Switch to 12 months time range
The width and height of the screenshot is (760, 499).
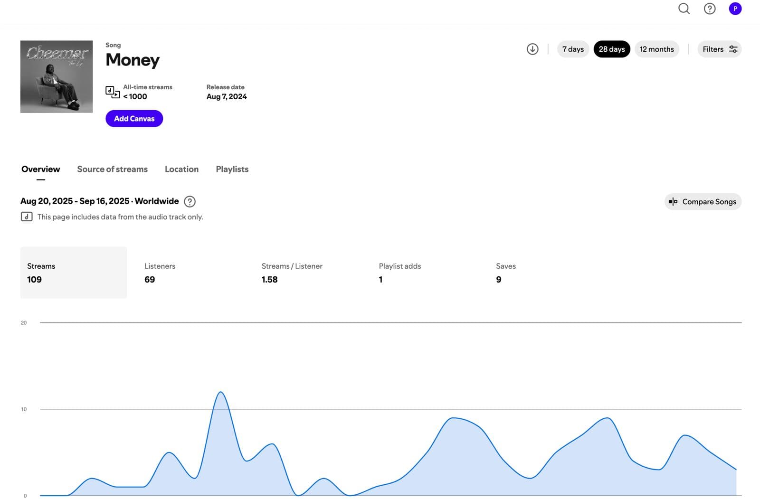[656, 49]
